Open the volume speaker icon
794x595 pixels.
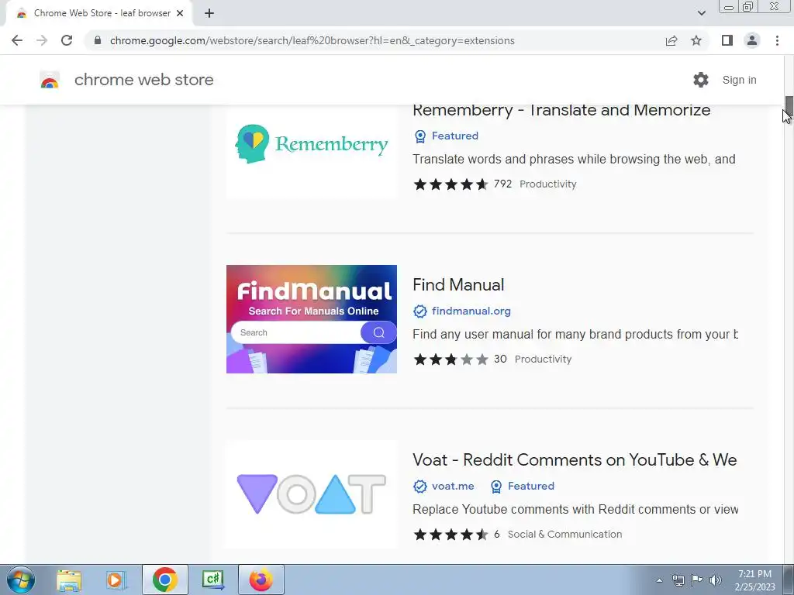pos(715,580)
